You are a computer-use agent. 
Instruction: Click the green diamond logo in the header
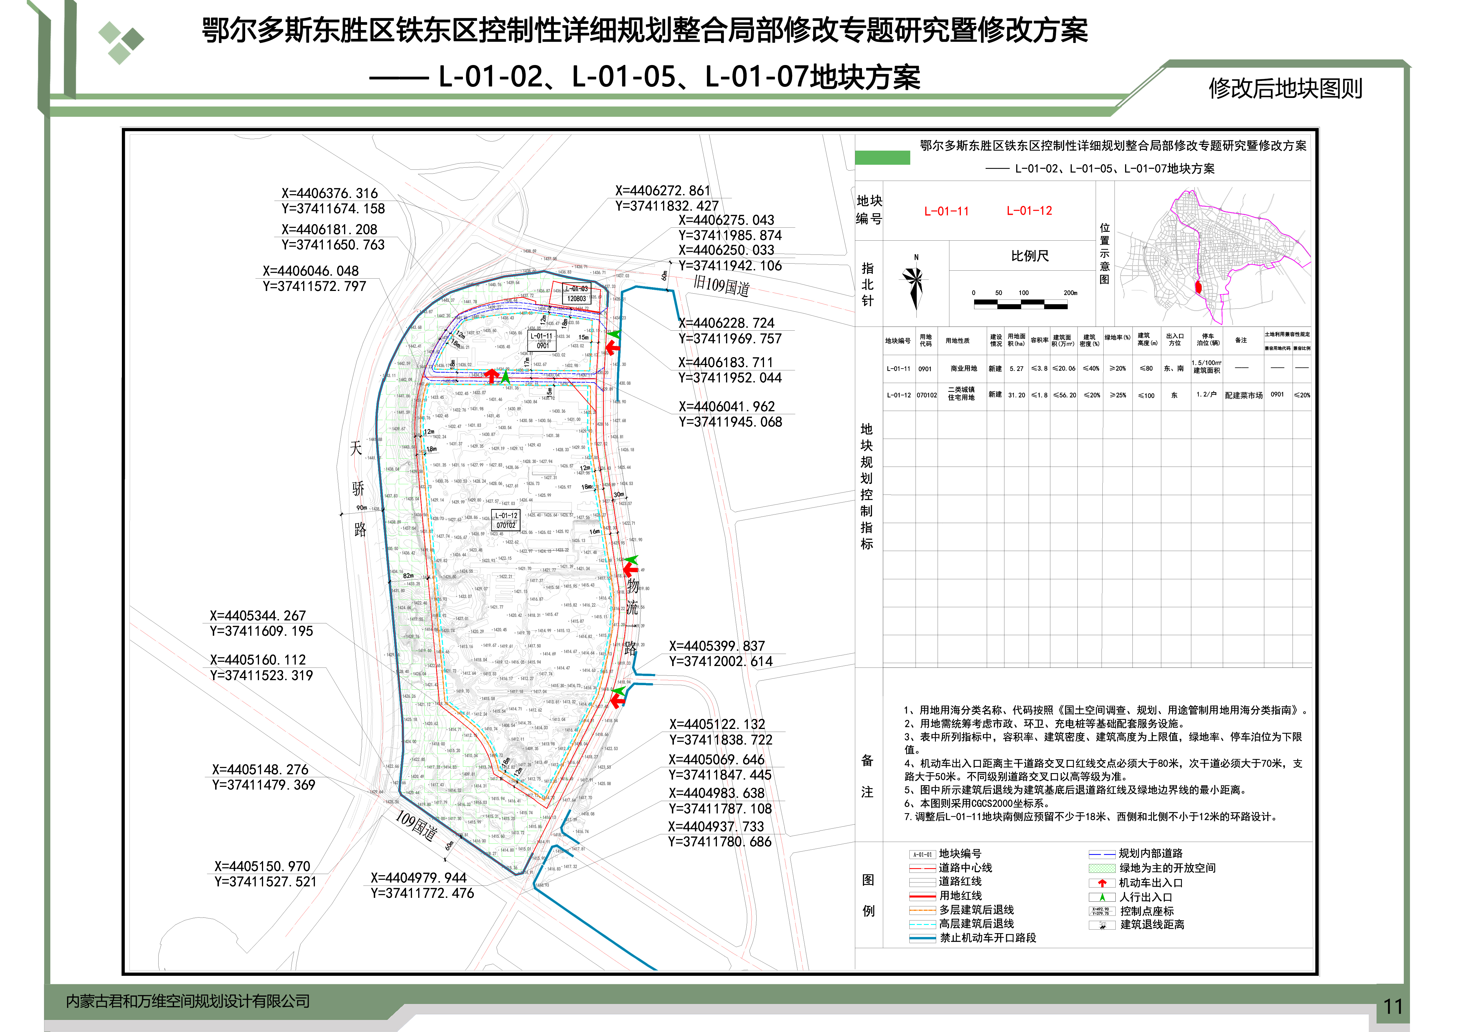121,43
